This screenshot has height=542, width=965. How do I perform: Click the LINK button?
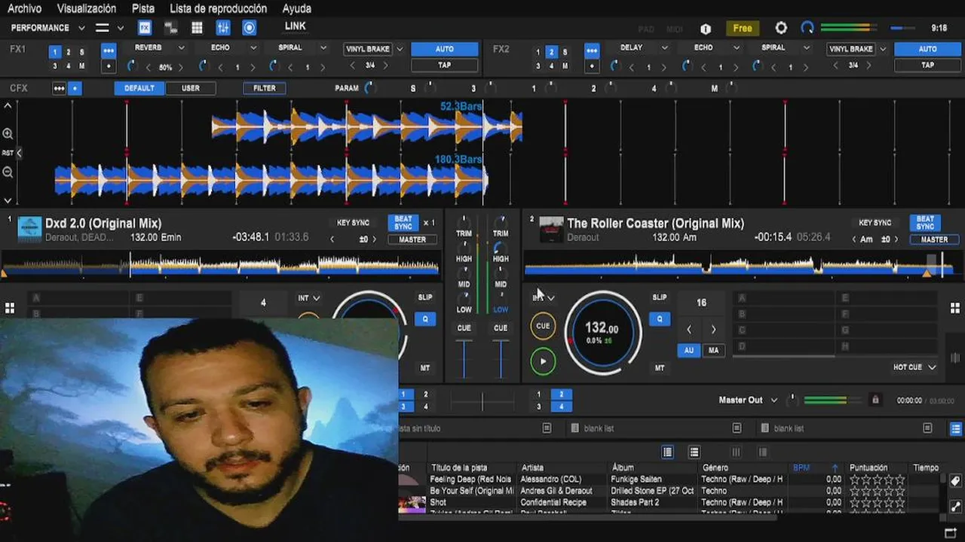click(296, 26)
